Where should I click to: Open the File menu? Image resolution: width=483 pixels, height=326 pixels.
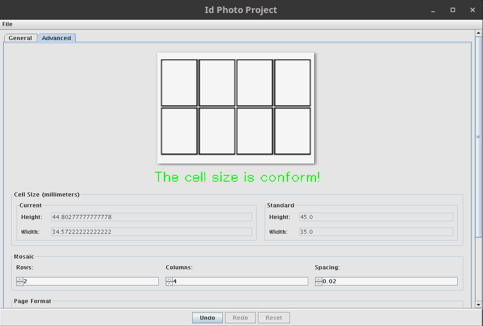[7, 24]
